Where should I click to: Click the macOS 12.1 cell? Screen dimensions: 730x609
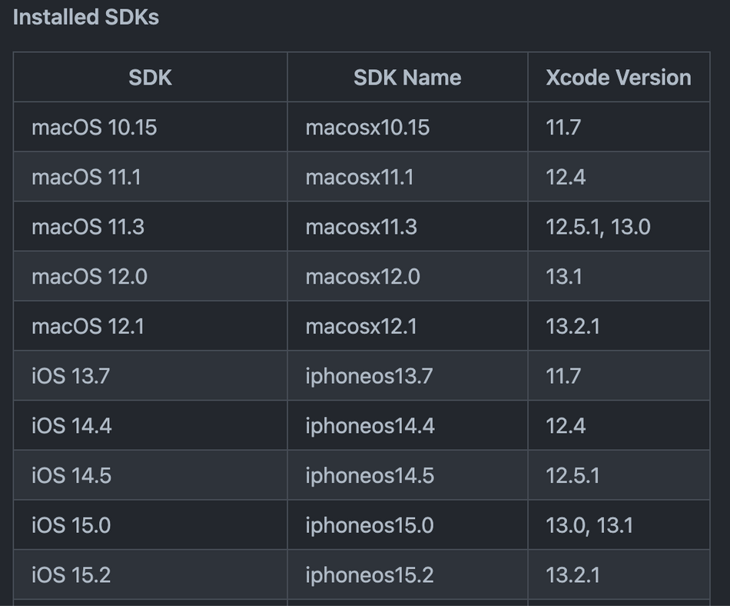coord(151,326)
